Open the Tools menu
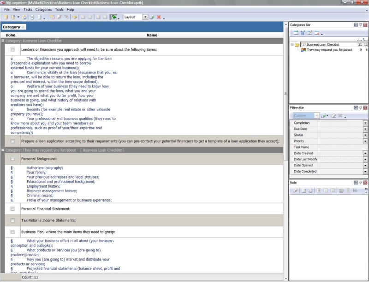 point(59,9)
